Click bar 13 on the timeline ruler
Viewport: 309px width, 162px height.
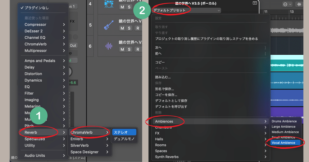click(292, 12)
